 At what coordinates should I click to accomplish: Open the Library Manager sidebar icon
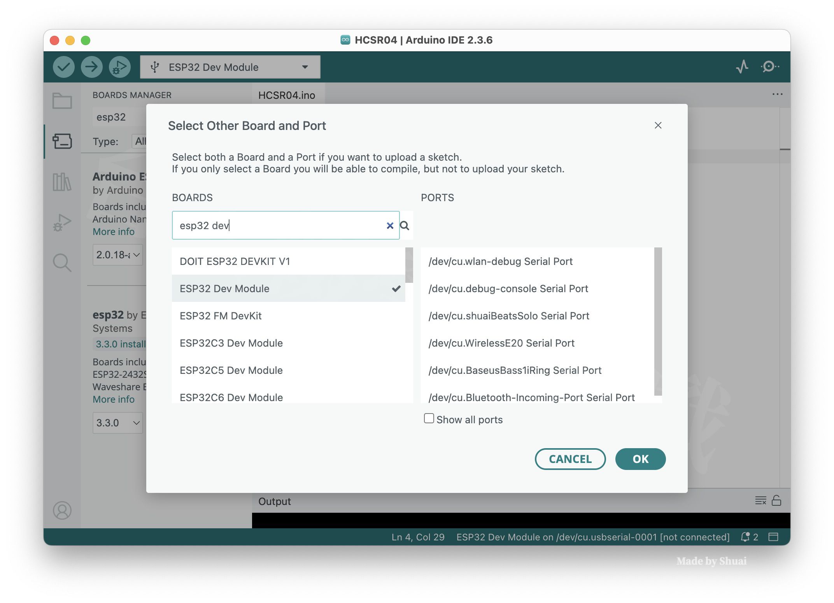62,182
